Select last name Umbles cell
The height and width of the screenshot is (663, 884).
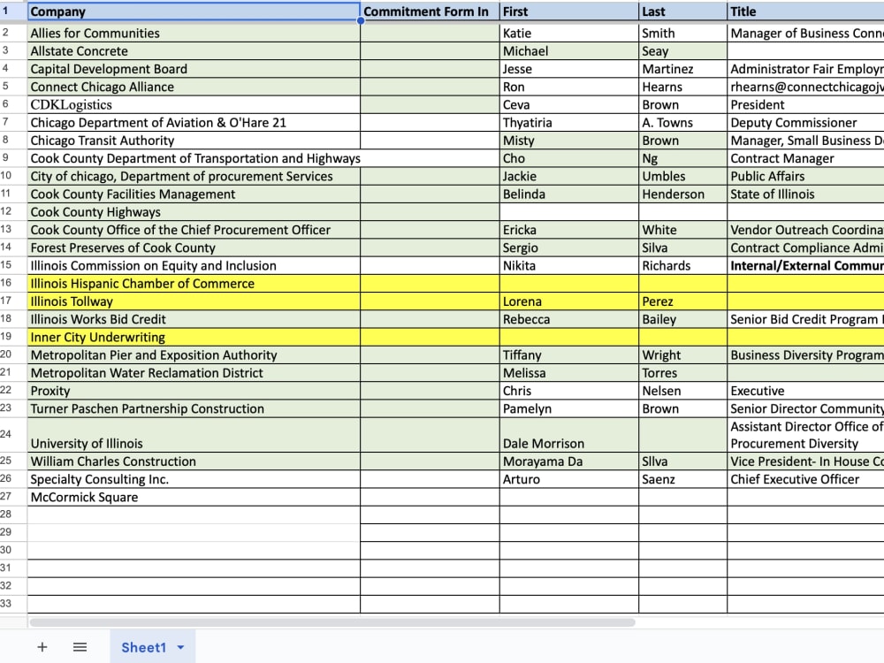coord(683,177)
